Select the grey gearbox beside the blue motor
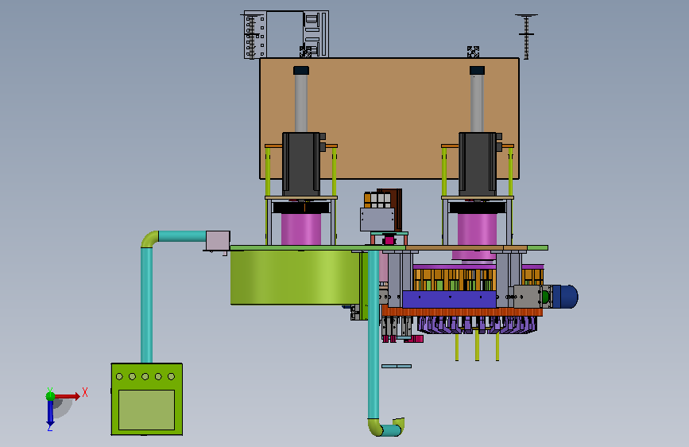 528,297
